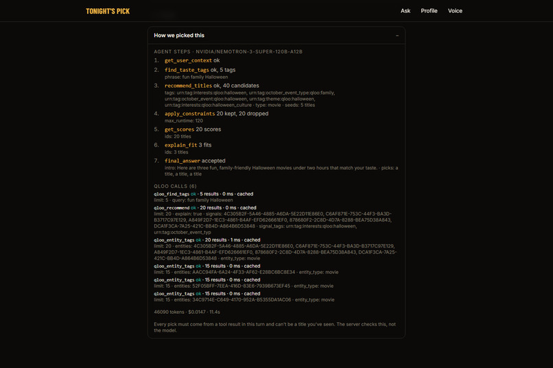Select the recommend_titles step

point(211,86)
